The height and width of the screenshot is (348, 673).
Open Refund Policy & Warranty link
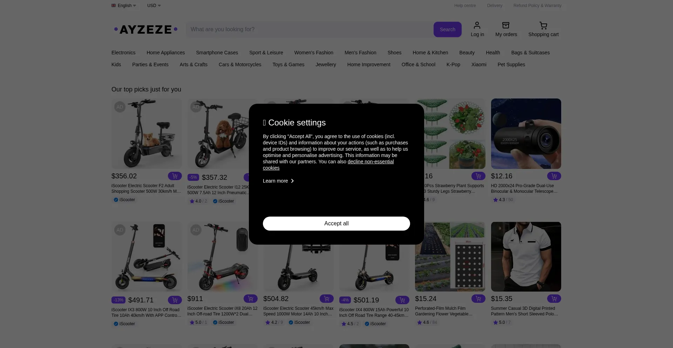pyautogui.click(x=537, y=6)
